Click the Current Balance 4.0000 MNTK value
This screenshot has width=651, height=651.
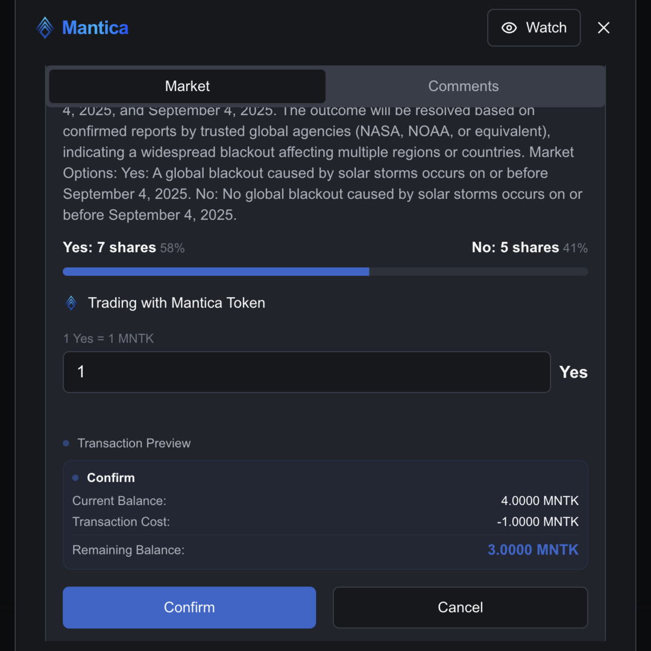click(x=539, y=501)
